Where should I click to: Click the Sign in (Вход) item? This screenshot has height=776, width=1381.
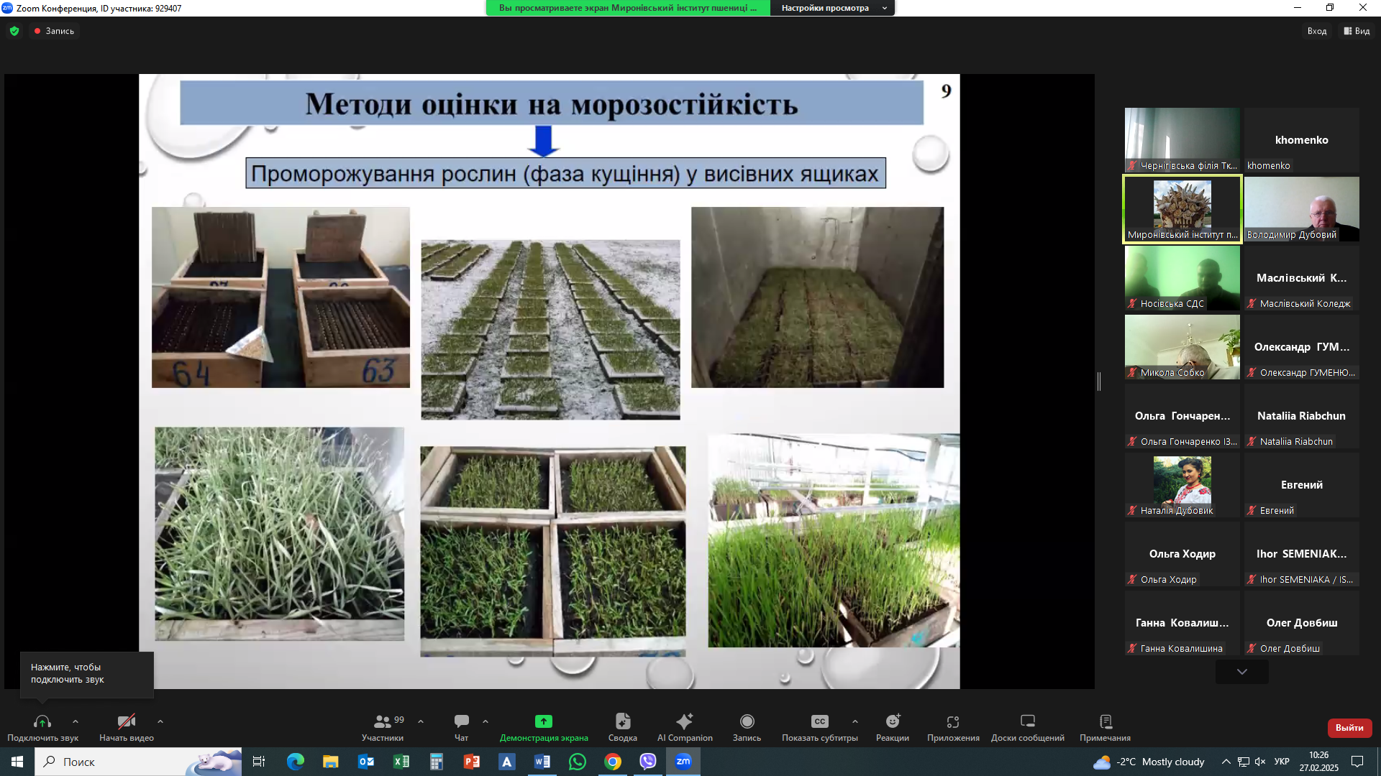point(1316,31)
